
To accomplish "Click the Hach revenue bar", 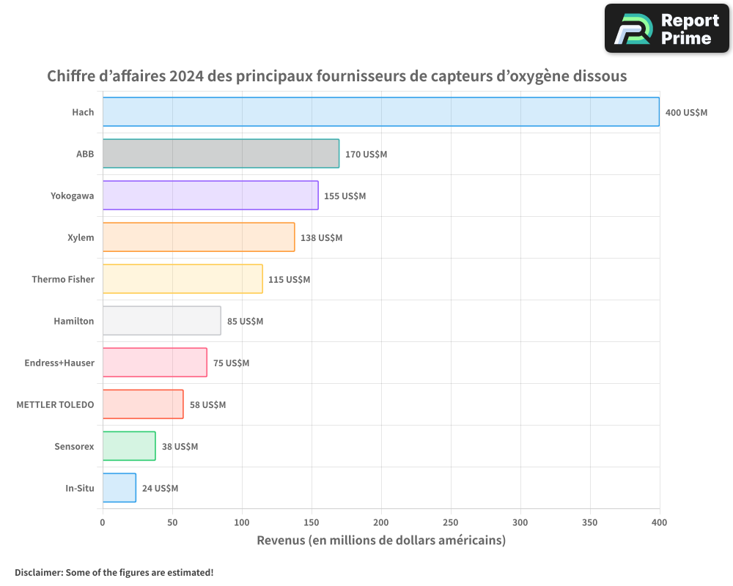I will 380,112.
